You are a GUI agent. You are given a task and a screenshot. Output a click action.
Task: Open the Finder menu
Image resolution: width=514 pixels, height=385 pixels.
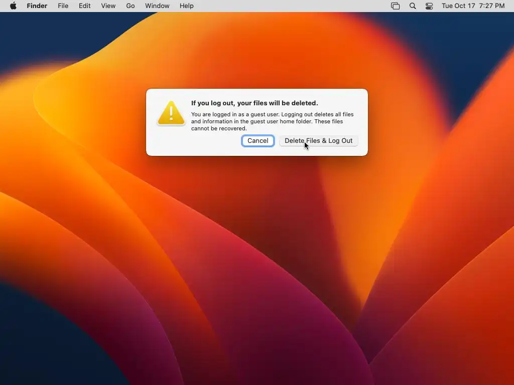pos(37,6)
